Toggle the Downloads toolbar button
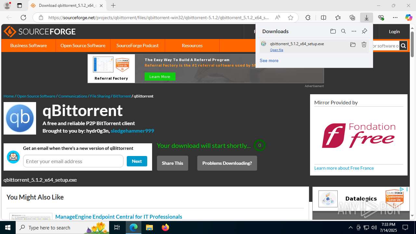The image size is (416, 234). click(x=367, y=18)
